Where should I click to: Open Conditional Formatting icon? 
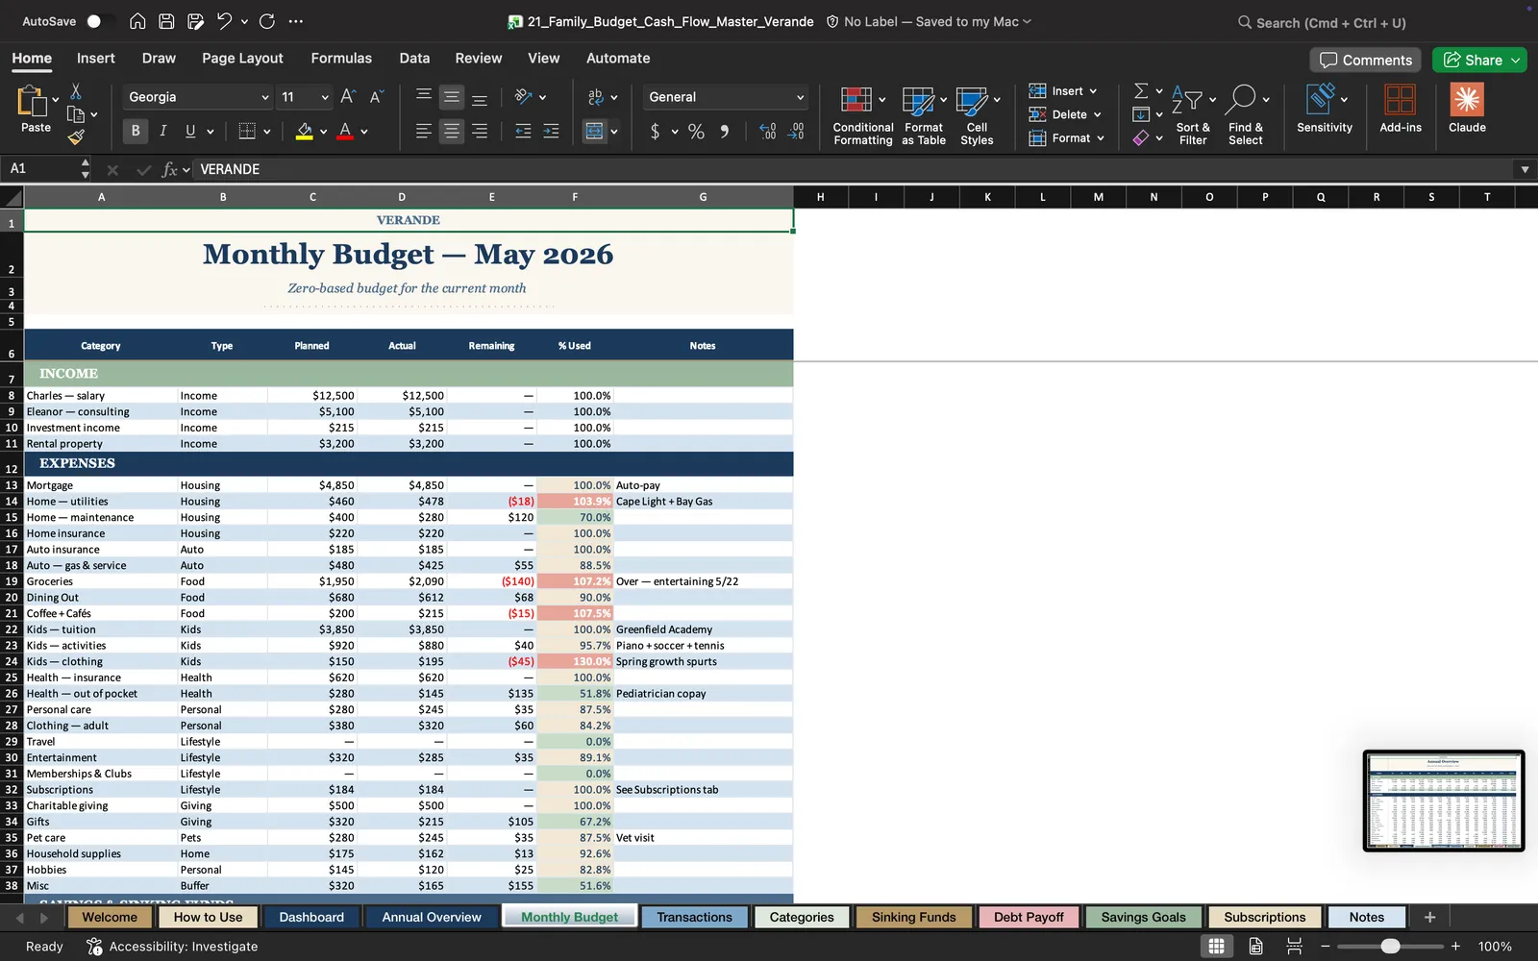coord(856,100)
